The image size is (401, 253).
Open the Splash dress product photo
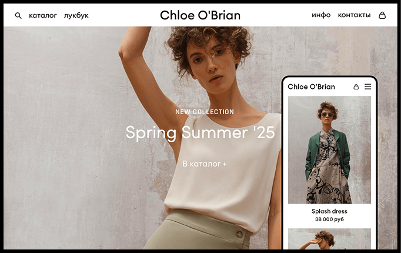tap(329, 150)
